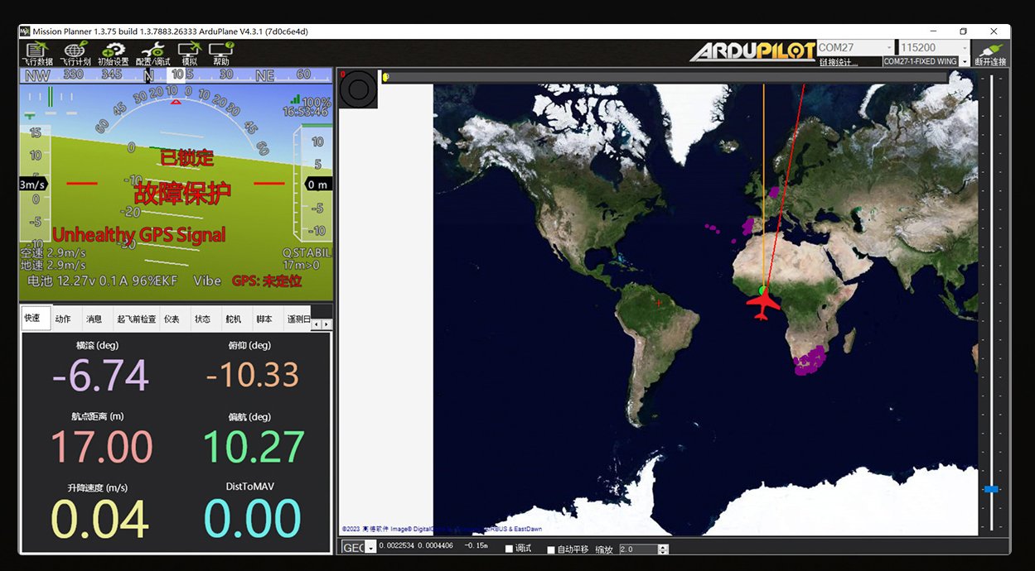Viewport: 1035px width, 571px height.
Task: Click the QSTABILIZE flight mode text in HUD
Action: 307,252
